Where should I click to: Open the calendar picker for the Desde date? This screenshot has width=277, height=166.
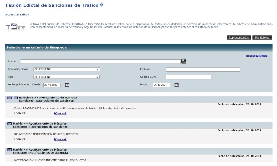tap(67, 85)
